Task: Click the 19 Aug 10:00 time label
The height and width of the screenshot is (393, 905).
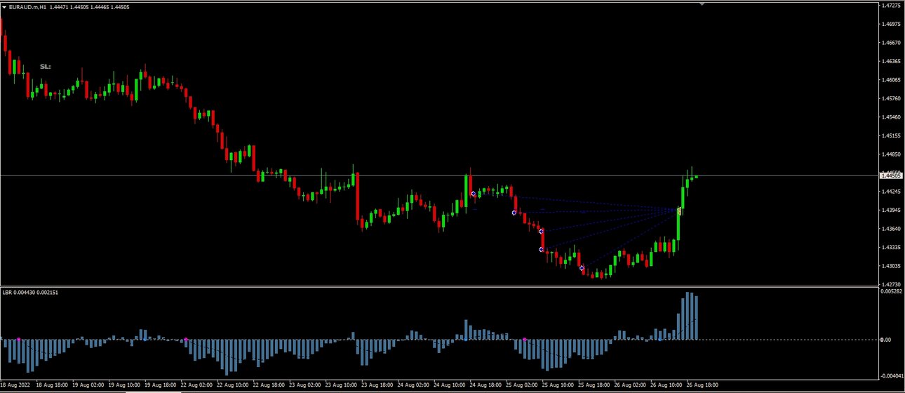Action: pos(125,385)
